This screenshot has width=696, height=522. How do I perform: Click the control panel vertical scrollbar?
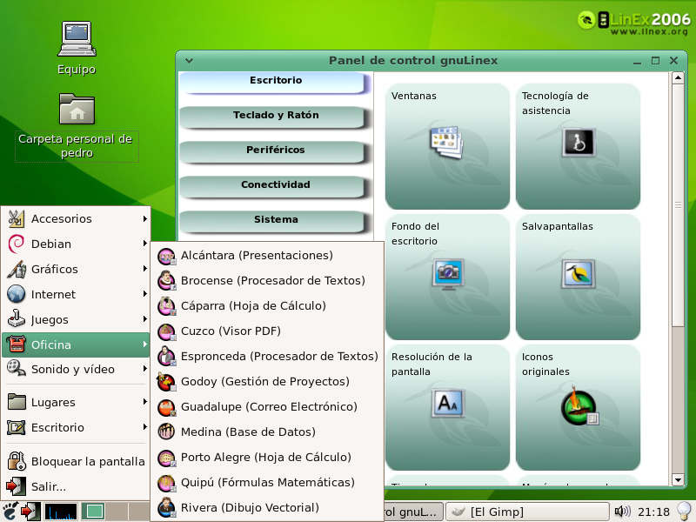[679, 206]
